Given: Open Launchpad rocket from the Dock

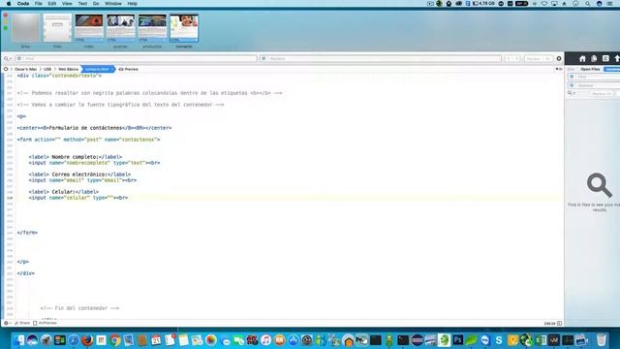Looking at the screenshot, I should click(x=46, y=340).
